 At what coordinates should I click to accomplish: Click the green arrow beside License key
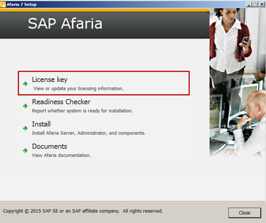point(25,84)
